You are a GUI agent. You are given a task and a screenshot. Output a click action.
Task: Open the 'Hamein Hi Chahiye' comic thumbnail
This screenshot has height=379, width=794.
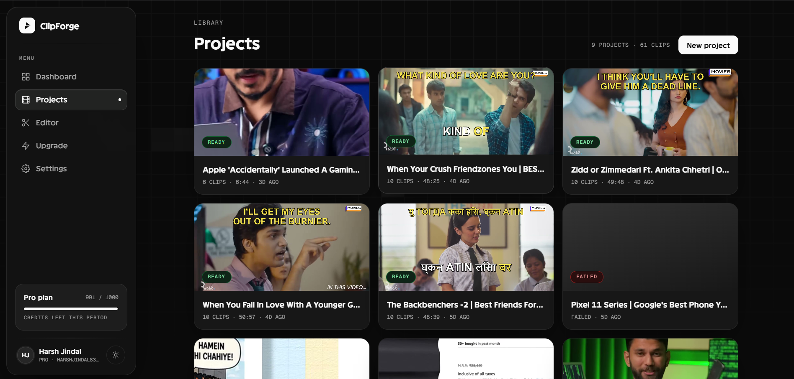(282, 359)
